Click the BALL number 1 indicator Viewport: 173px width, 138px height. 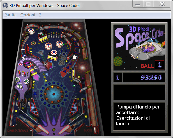point(160,65)
